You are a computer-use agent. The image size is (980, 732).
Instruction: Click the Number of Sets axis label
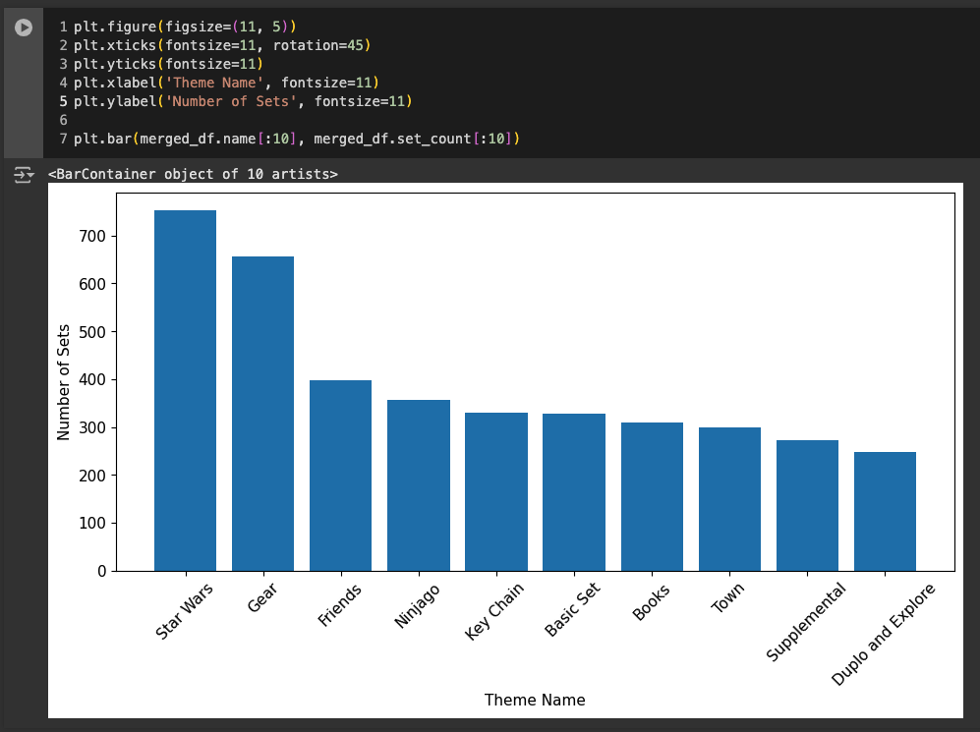coord(63,382)
